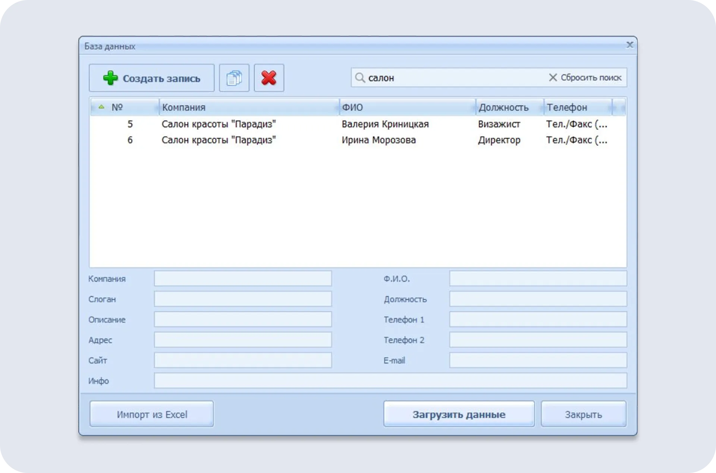The height and width of the screenshot is (473, 716).
Task: Click record number 5 cell
Action: pyautogui.click(x=130, y=124)
